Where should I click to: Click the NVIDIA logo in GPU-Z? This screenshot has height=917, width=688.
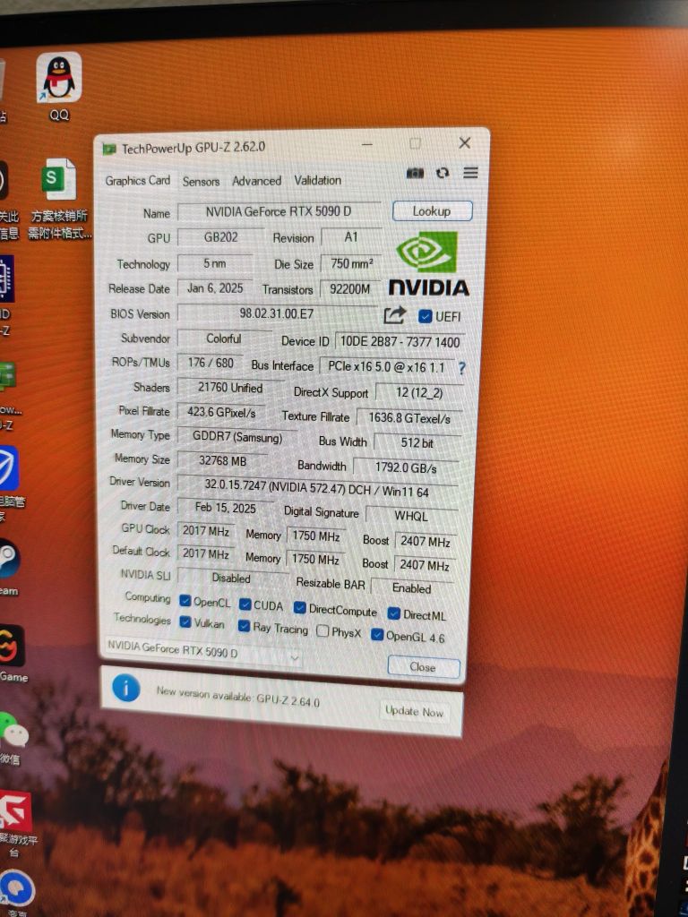click(x=428, y=263)
